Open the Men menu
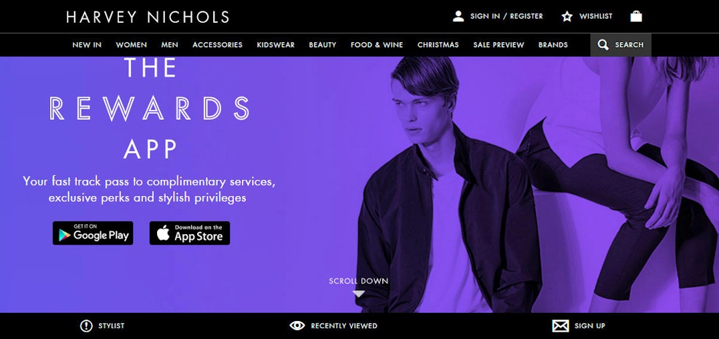 coord(170,45)
